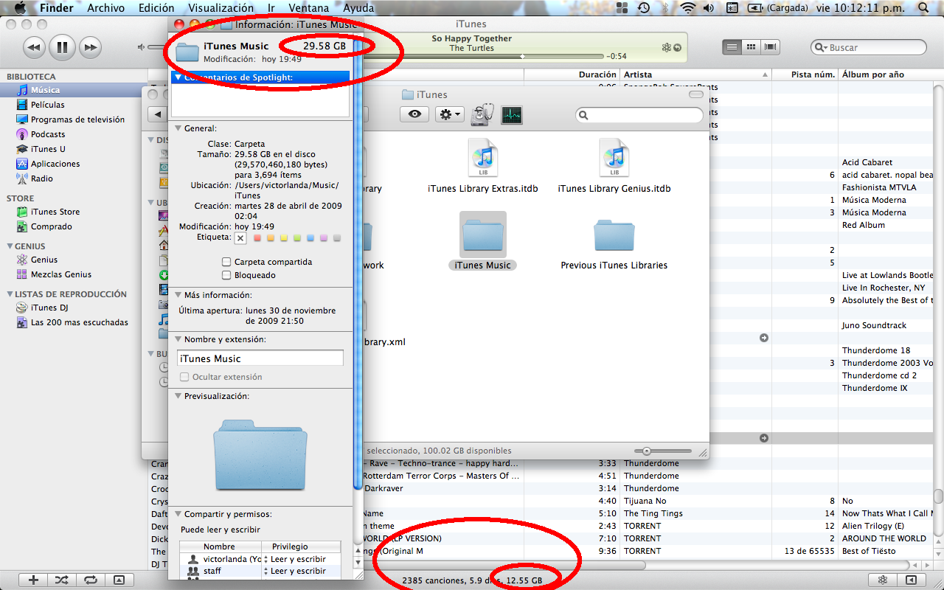The width and height of the screenshot is (944, 590).
Task: Sort the song list by Artista column
Action: (x=695, y=74)
